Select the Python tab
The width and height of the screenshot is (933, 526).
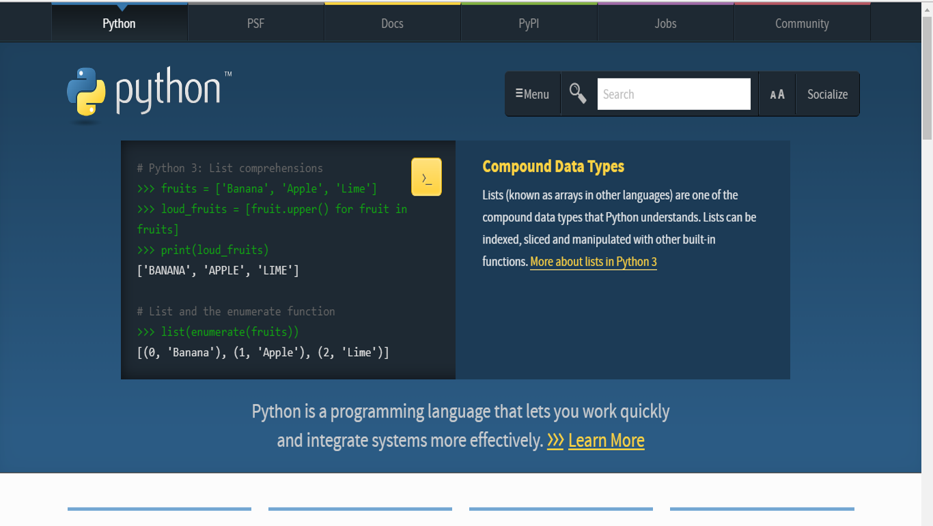[x=119, y=23]
